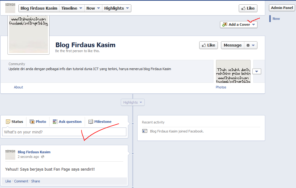Click Add a Cover button
Image resolution: width=296 pixels, height=188 pixels.
[x=239, y=25]
